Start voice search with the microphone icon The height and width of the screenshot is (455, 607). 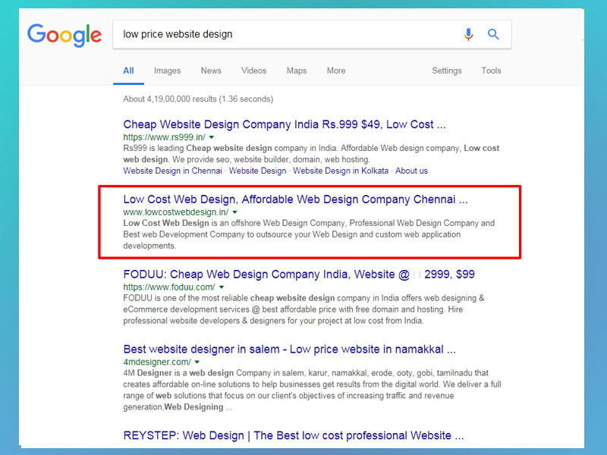pyautogui.click(x=468, y=34)
